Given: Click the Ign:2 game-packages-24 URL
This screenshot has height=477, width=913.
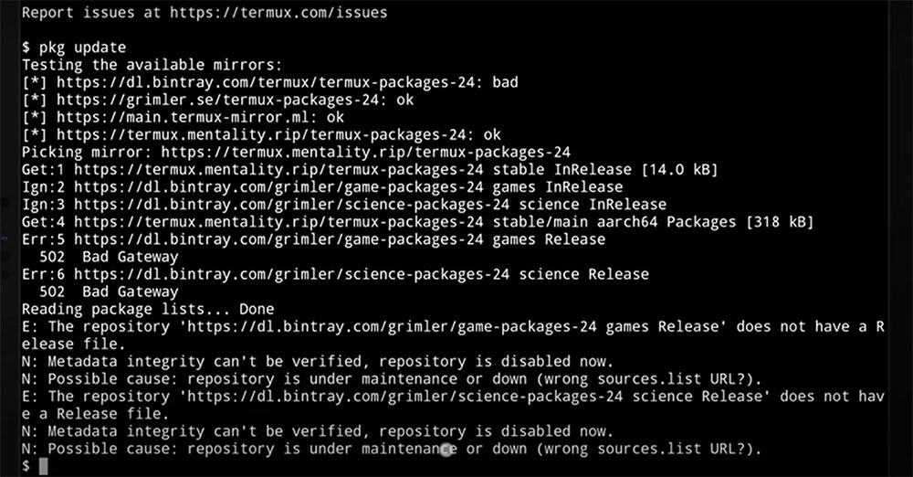Looking at the screenshot, I should (x=278, y=187).
